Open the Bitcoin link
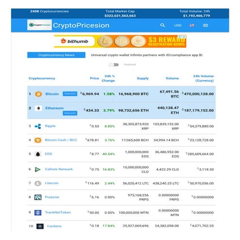The height and width of the screenshot is (240, 240). pyautogui.click(x=52, y=94)
